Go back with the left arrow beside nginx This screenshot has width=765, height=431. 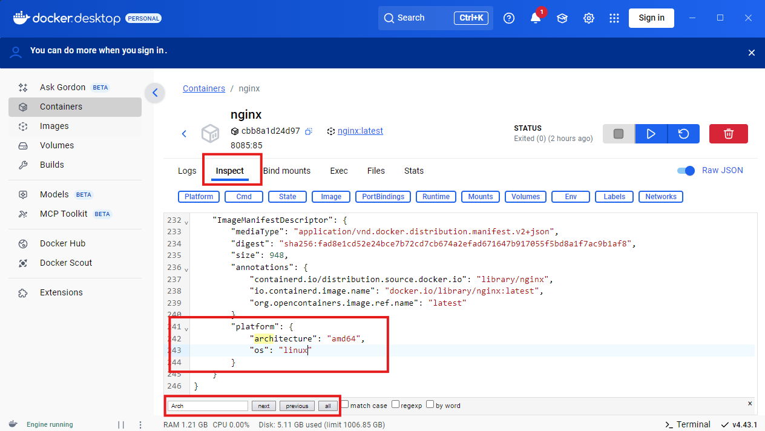pyautogui.click(x=185, y=134)
